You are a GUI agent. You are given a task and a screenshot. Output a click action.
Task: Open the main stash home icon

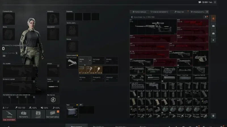pyautogui.click(x=213, y=18)
